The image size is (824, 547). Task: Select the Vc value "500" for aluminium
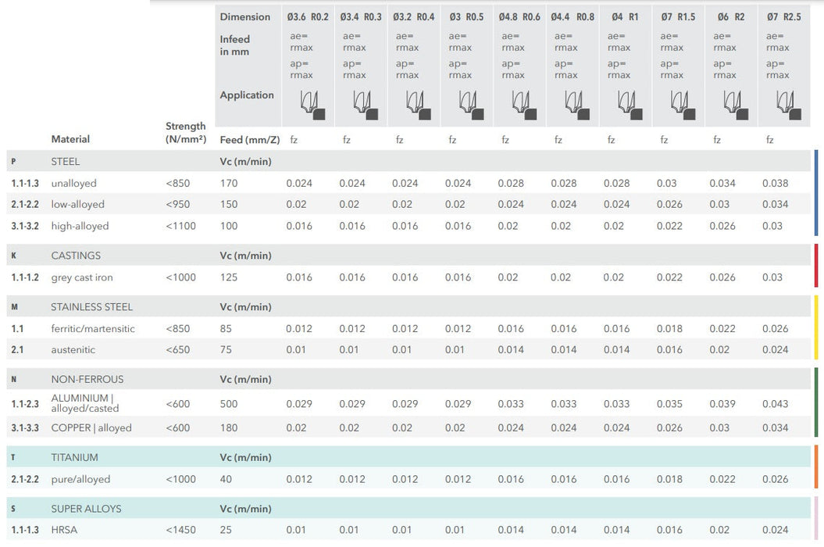tap(229, 404)
